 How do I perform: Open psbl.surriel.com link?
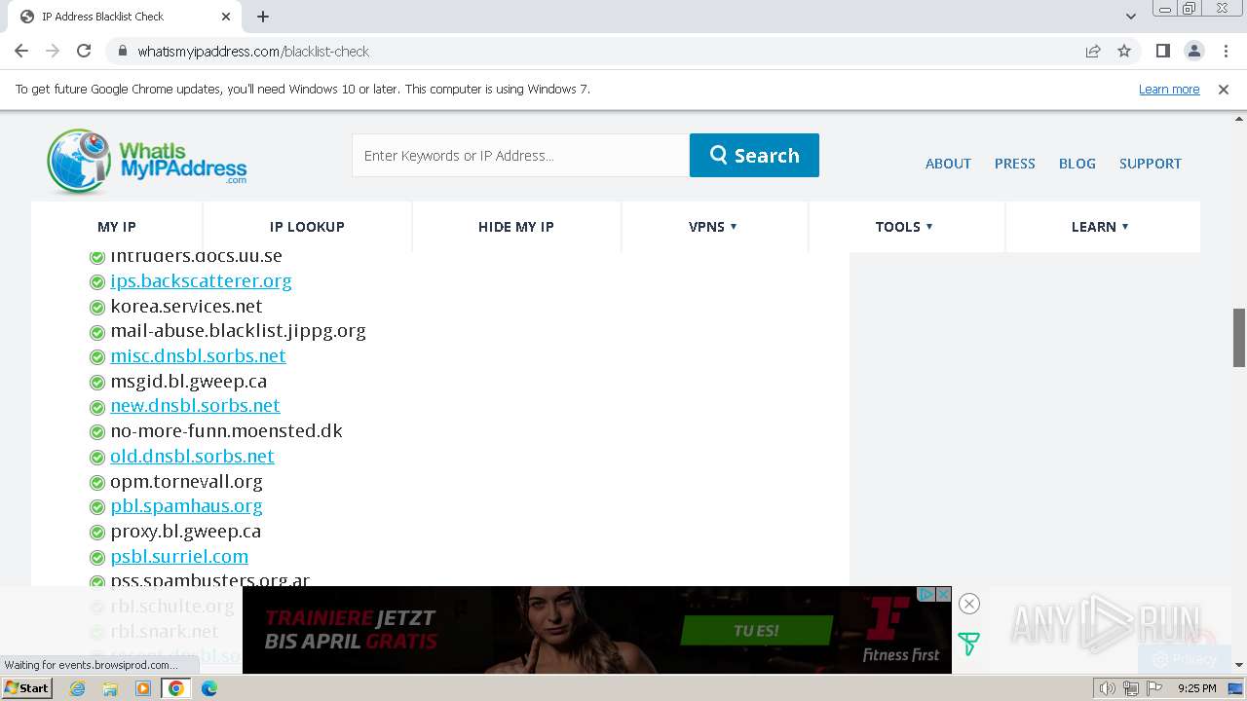point(179,557)
